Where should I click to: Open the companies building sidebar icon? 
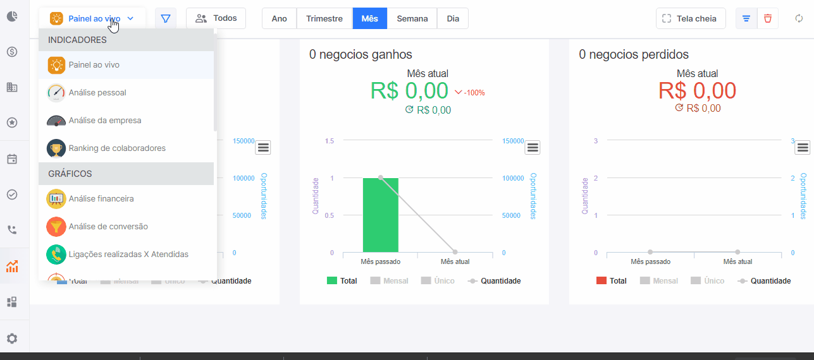pos(12,87)
